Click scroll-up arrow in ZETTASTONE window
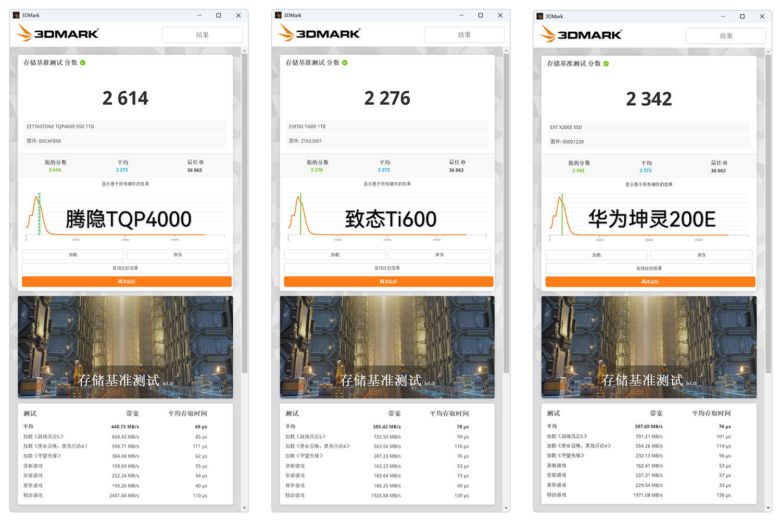Image resolution: width=781 pixels, height=521 pixels. (245, 51)
